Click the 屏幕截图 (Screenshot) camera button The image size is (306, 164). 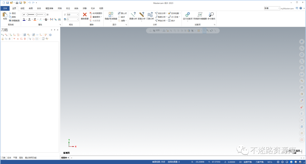tap(14, 20)
